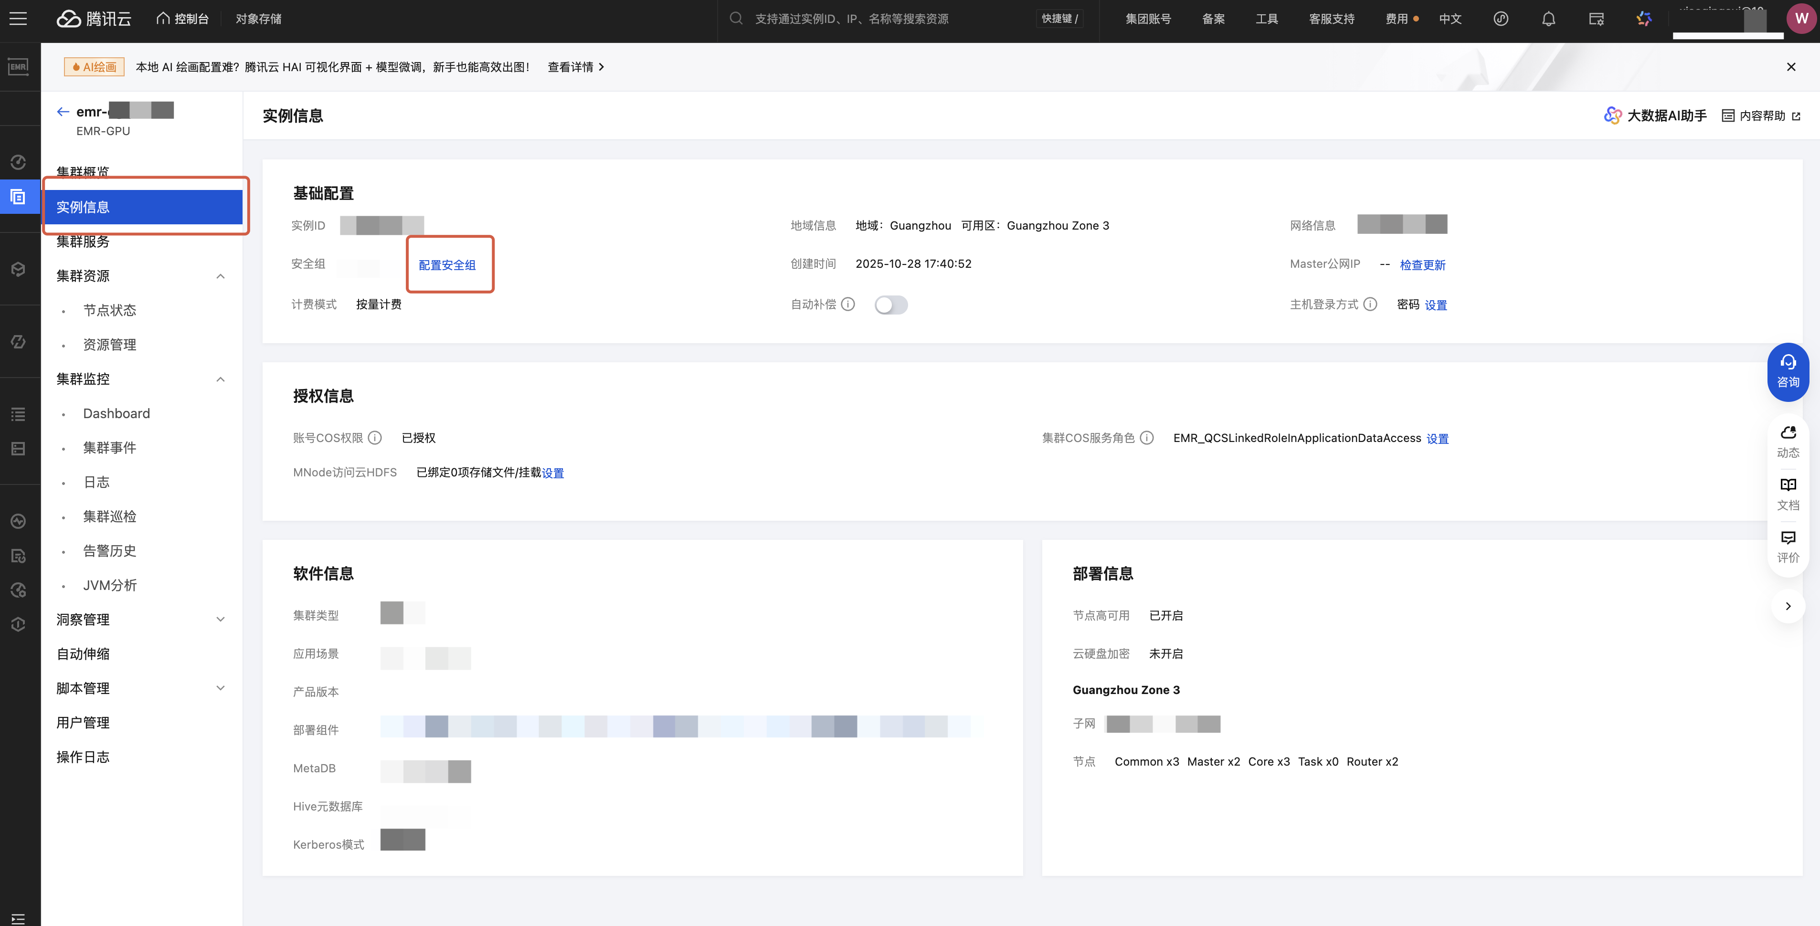The height and width of the screenshot is (926, 1820).
Task: Open 集群服务 in the sidebar
Action: pyautogui.click(x=83, y=242)
